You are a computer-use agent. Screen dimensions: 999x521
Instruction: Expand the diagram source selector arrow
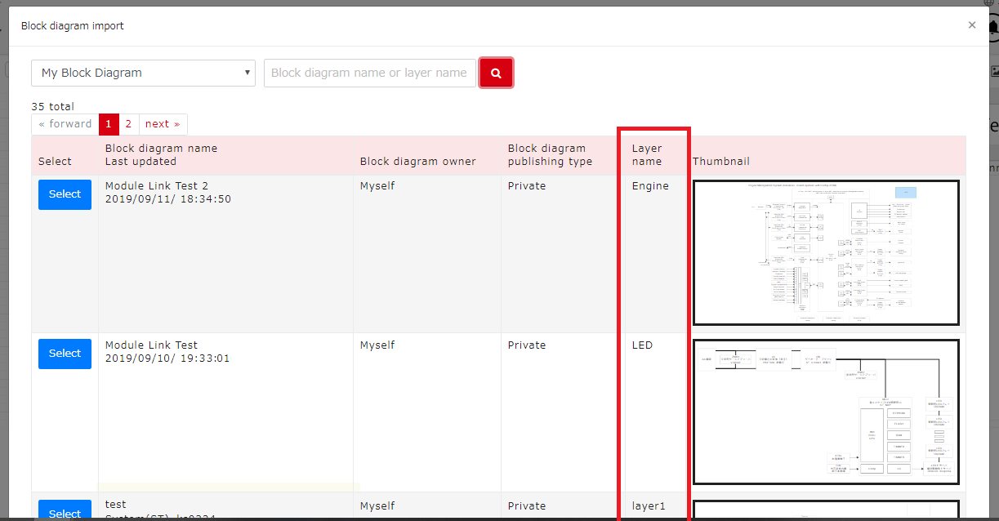247,73
